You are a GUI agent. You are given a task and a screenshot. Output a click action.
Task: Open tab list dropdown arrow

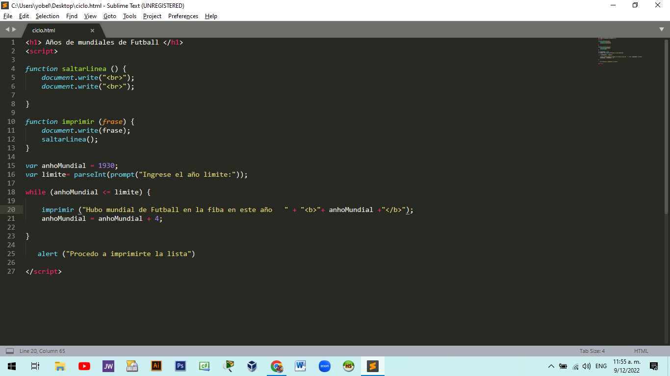coord(662,30)
